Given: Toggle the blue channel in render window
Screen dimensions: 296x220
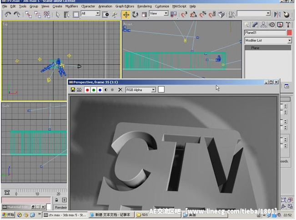Looking at the screenshot, I should point(100,90).
